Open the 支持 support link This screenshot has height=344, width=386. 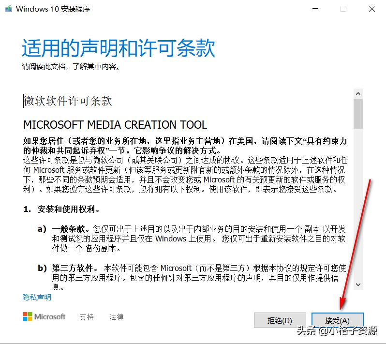coord(87,317)
